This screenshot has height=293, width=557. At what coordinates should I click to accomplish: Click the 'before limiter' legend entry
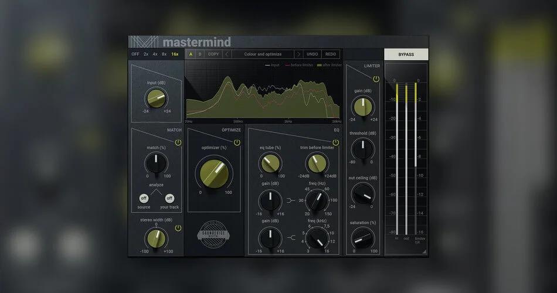tap(299, 65)
